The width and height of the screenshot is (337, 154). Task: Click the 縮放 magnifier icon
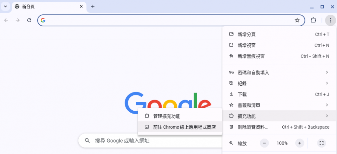pyautogui.click(x=231, y=143)
